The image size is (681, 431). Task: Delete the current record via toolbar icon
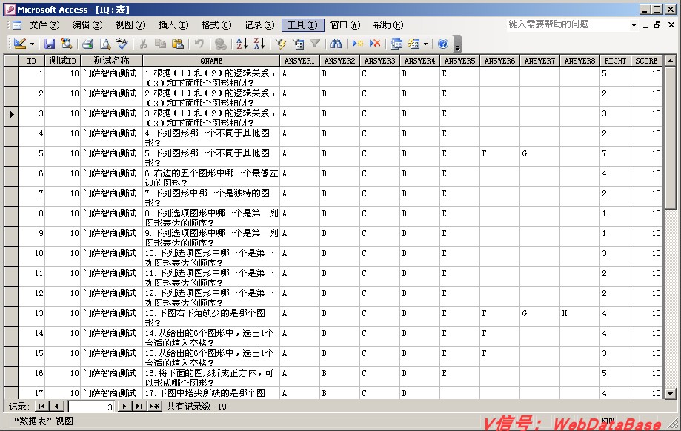(x=375, y=44)
